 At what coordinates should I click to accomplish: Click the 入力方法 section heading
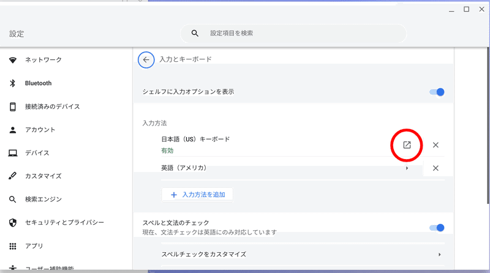[154, 123]
